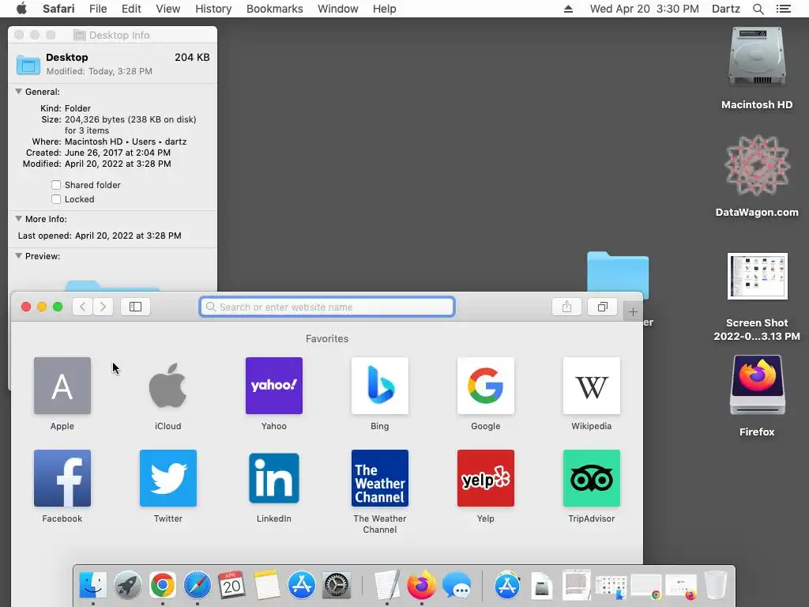The image size is (809, 607).
Task: Open Messages from the Dock
Action: (457, 586)
